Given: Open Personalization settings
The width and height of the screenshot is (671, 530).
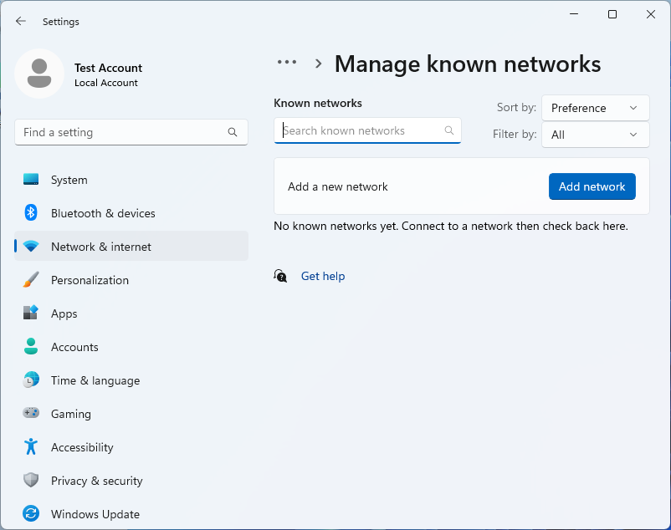Looking at the screenshot, I should click(131, 280).
